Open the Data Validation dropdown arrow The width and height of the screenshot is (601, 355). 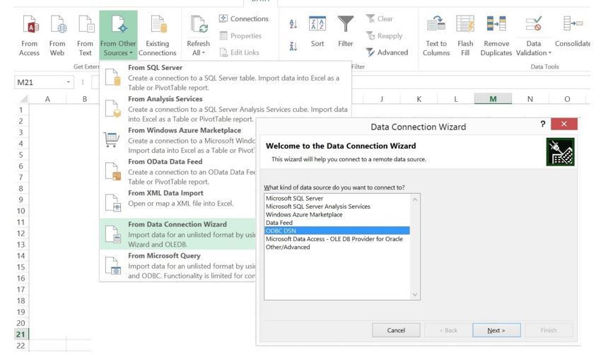click(x=549, y=53)
